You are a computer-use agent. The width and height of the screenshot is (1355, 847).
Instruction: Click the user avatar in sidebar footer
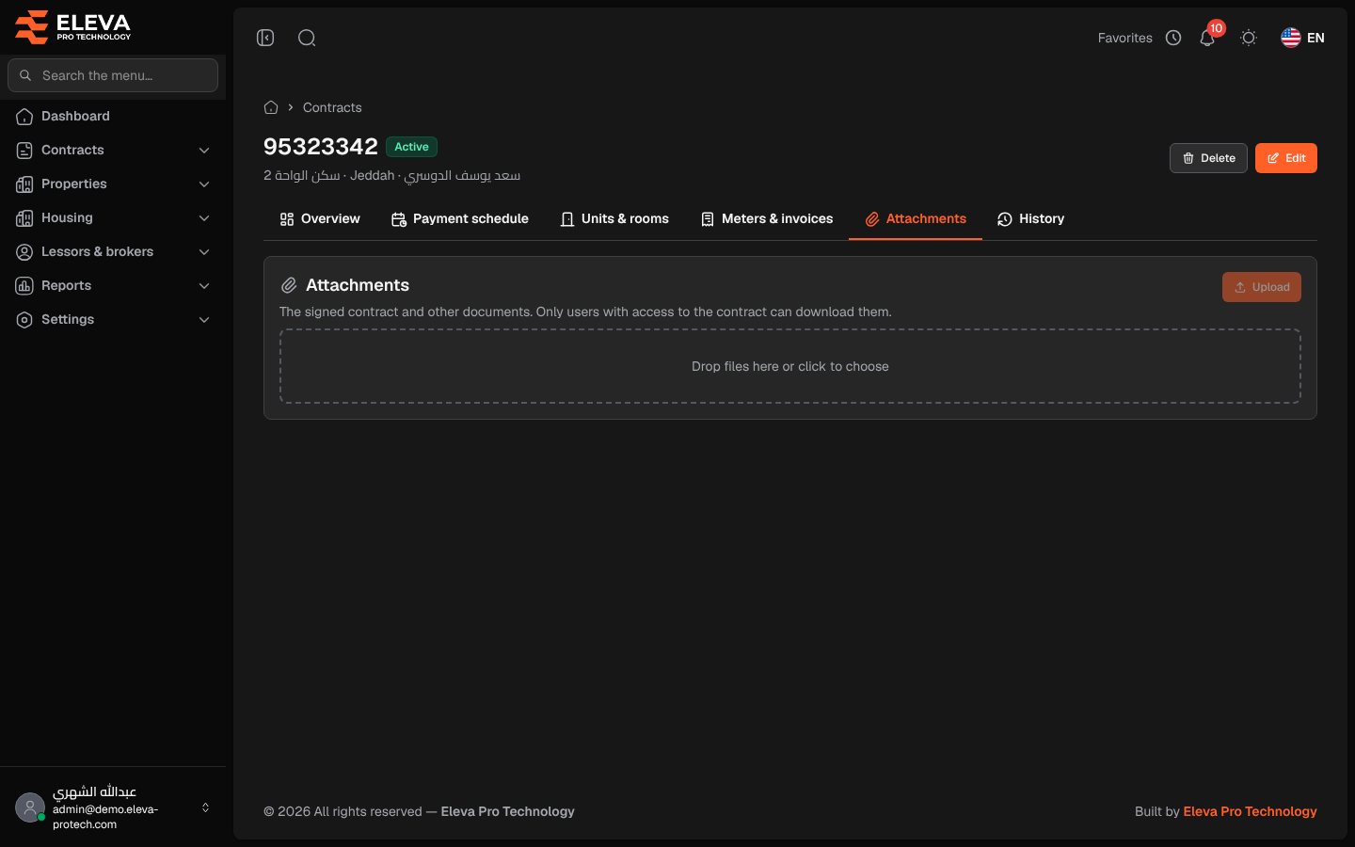[30, 807]
